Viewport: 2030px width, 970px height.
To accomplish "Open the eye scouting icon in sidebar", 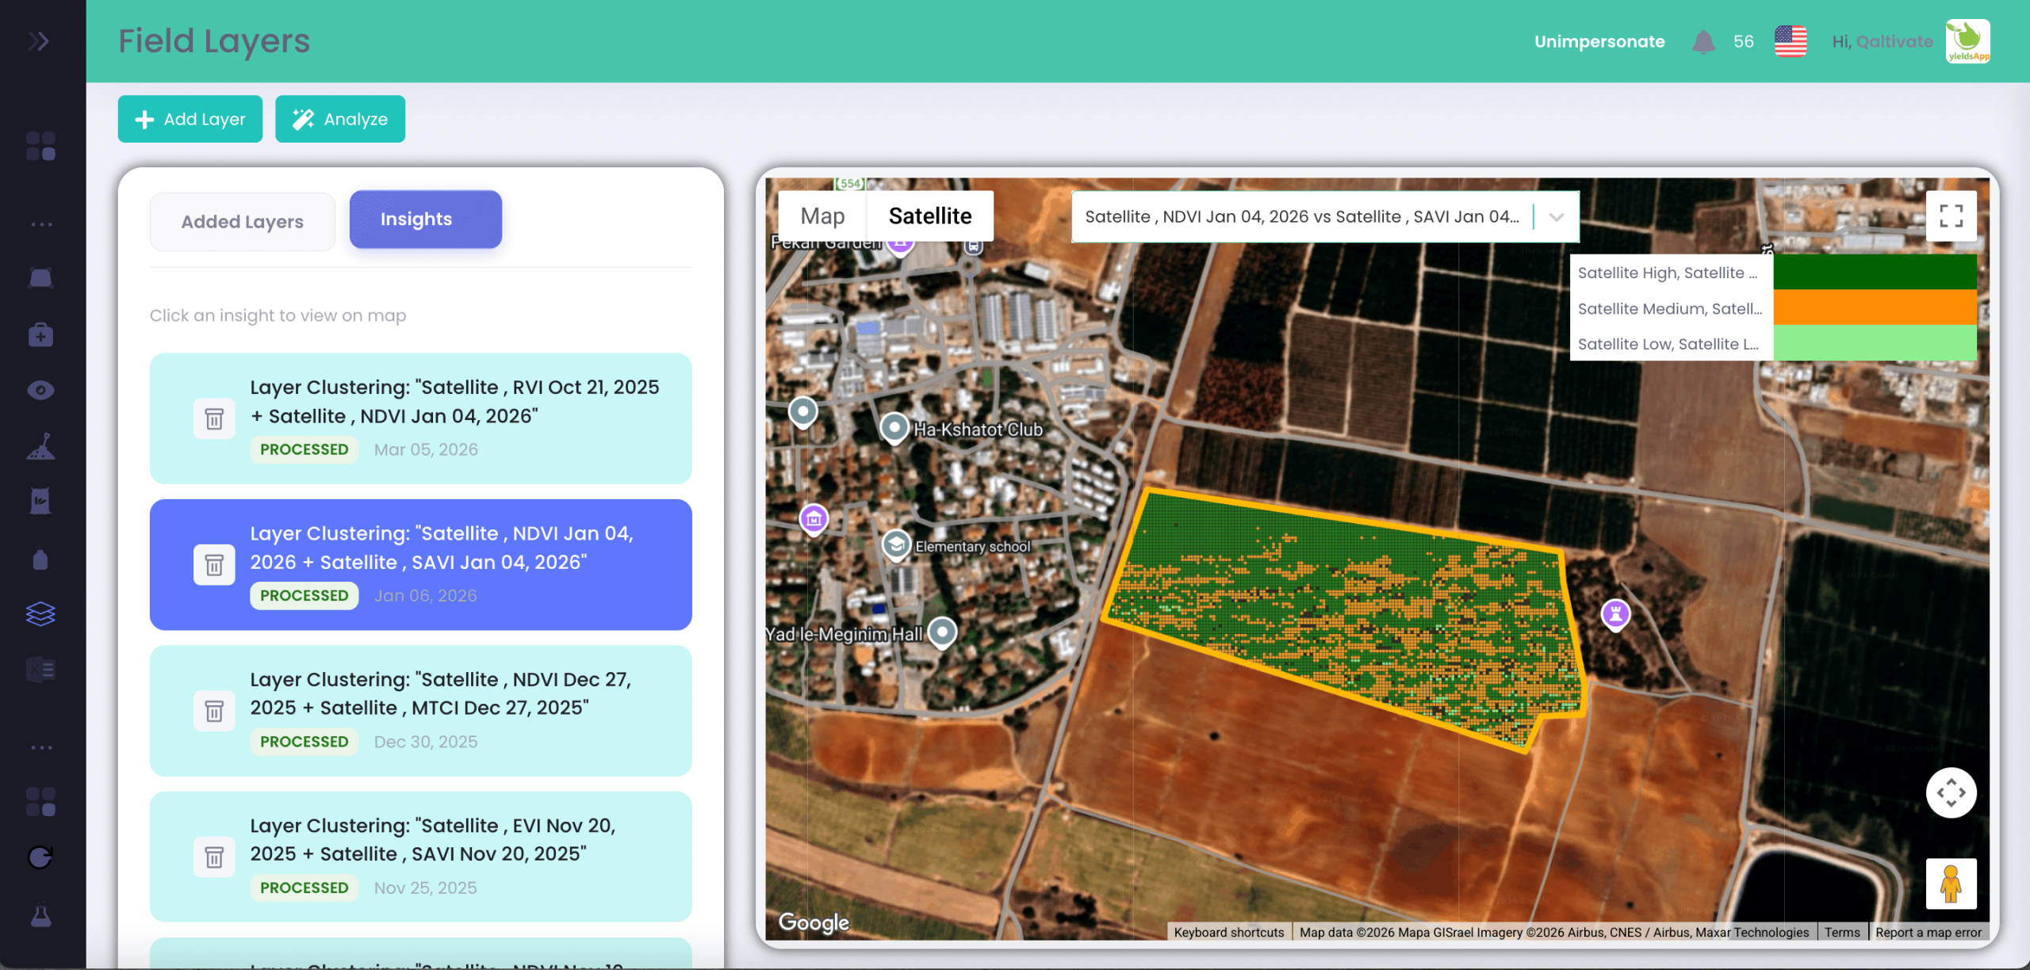I will [40, 390].
